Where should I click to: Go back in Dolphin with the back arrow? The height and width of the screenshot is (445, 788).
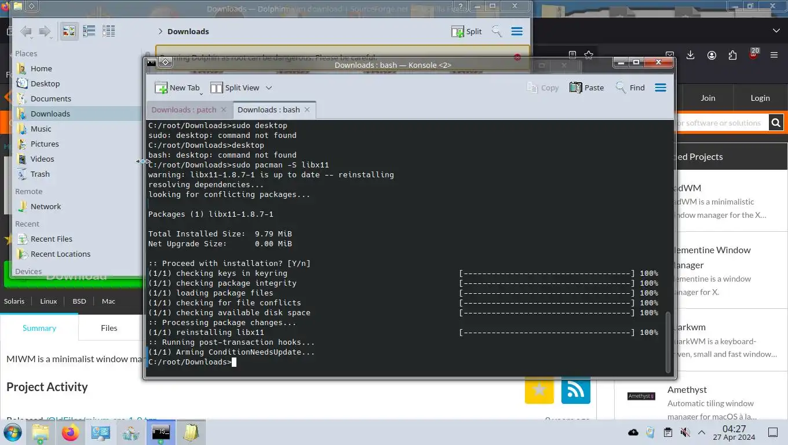[25, 31]
